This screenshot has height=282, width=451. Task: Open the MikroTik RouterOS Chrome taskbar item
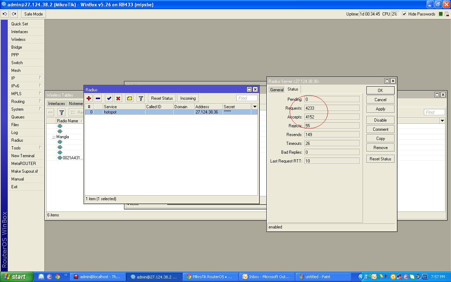tap(211, 277)
